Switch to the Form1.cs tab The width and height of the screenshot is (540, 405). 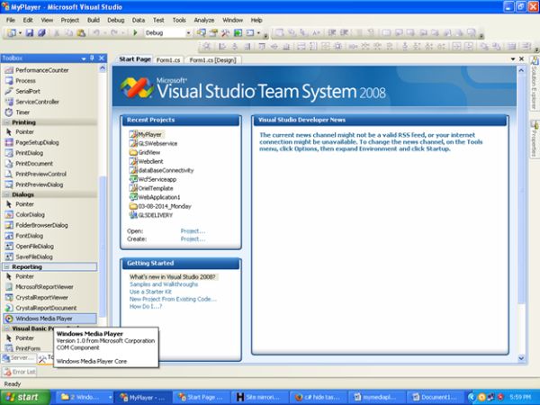point(168,60)
